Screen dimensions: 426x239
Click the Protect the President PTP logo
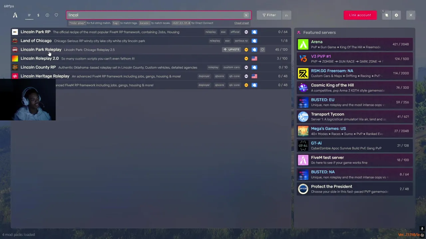303,189
